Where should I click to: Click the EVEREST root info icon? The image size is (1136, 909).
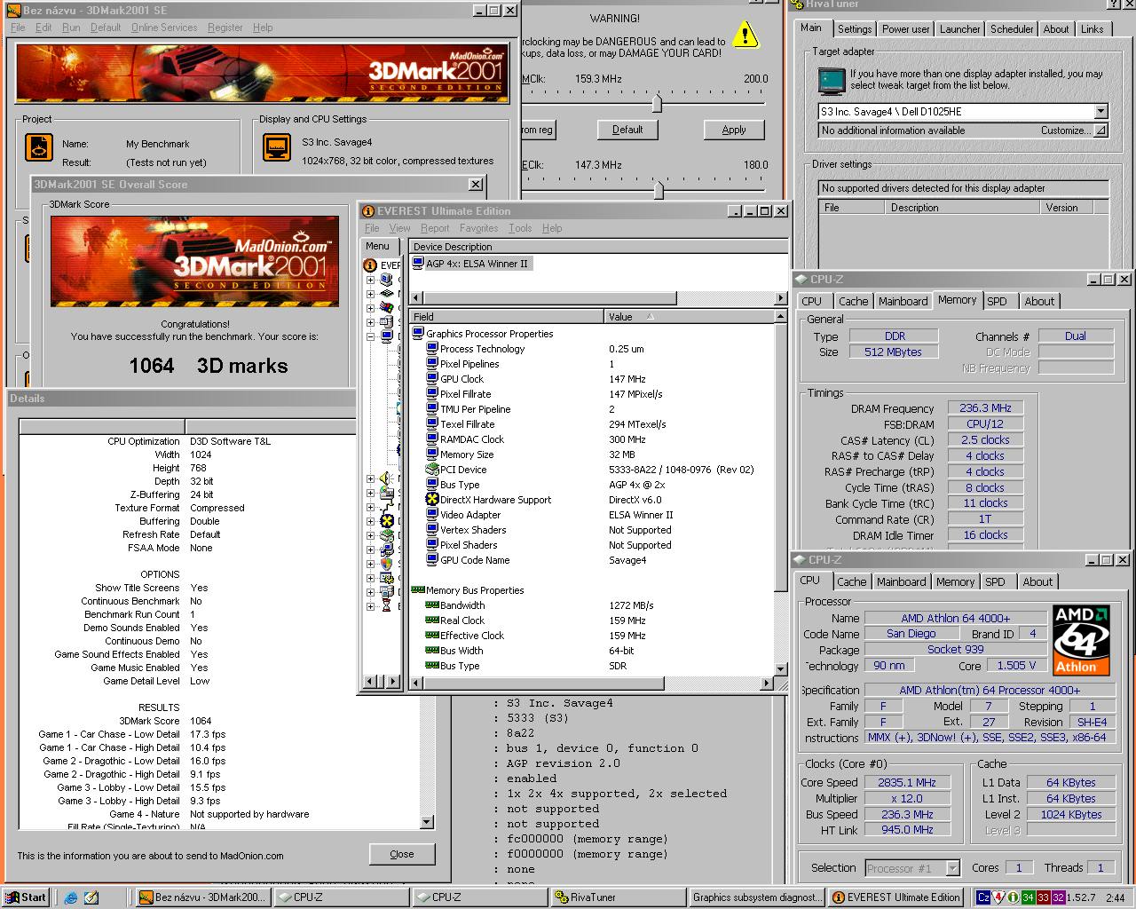click(370, 265)
